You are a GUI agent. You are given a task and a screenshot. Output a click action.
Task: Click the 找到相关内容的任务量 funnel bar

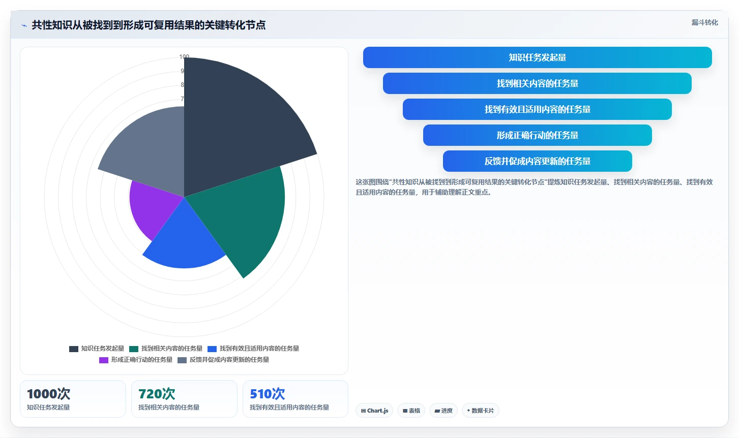538,83
